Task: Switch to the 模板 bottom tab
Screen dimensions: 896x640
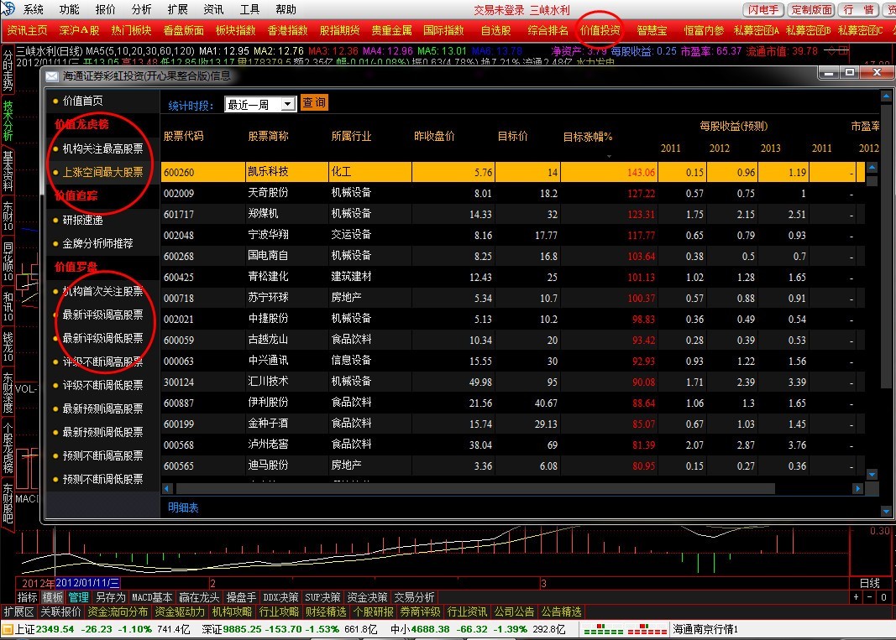Action: (x=53, y=597)
